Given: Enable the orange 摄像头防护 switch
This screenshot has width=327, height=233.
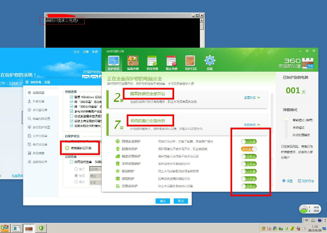Looking at the screenshot, I should click(x=249, y=149).
